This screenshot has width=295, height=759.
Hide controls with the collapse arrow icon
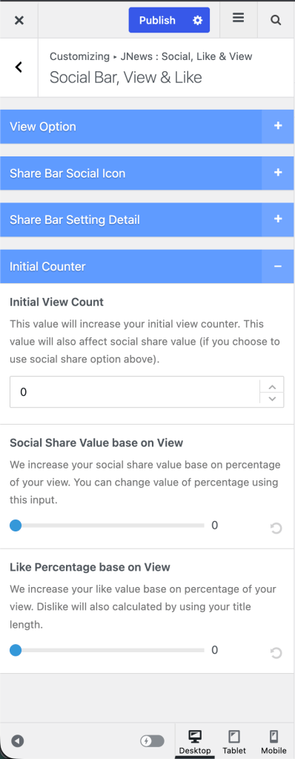pyautogui.click(x=18, y=741)
